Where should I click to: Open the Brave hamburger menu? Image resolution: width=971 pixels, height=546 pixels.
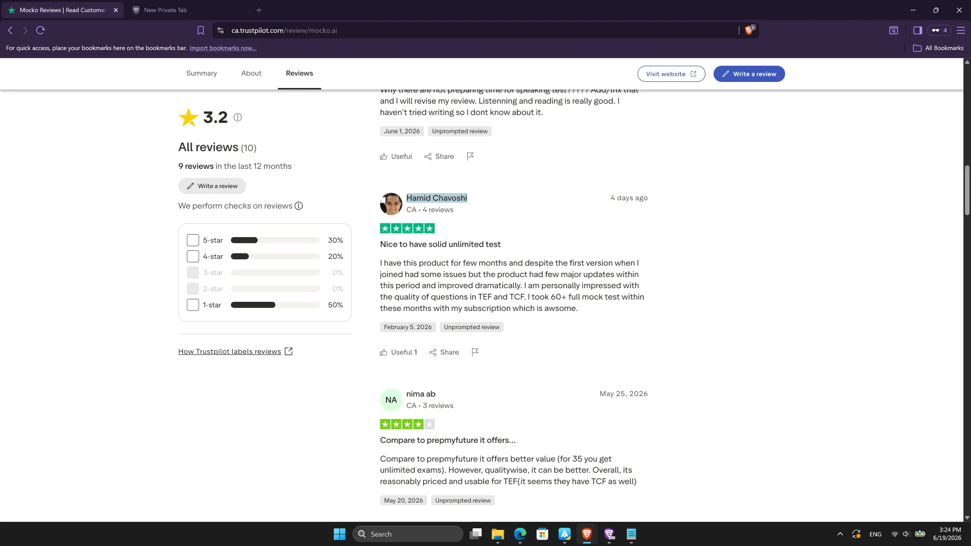tap(961, 30)
